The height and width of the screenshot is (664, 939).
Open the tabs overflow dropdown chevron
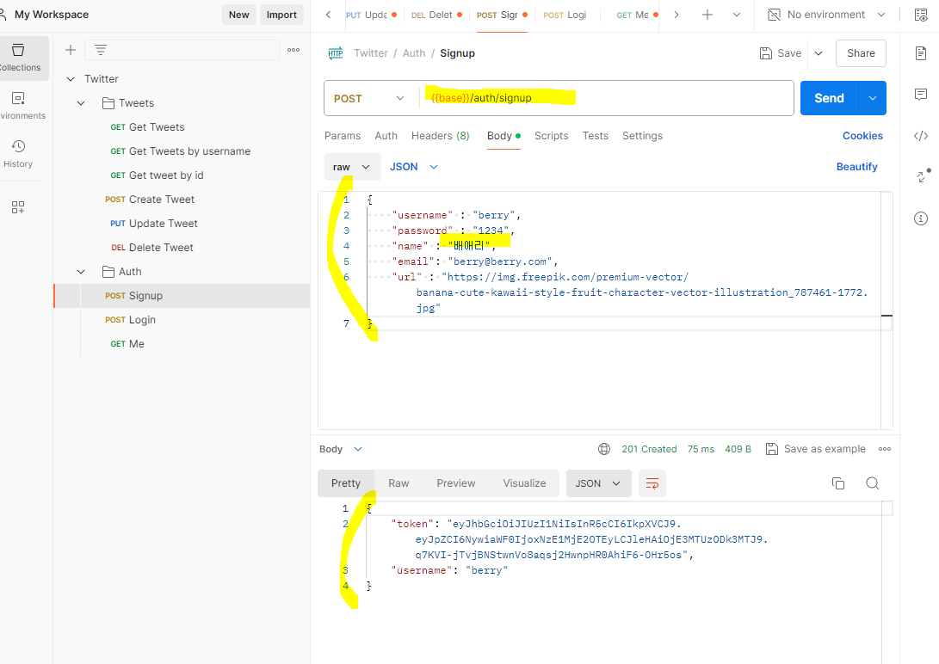click(x=737, y=15)
